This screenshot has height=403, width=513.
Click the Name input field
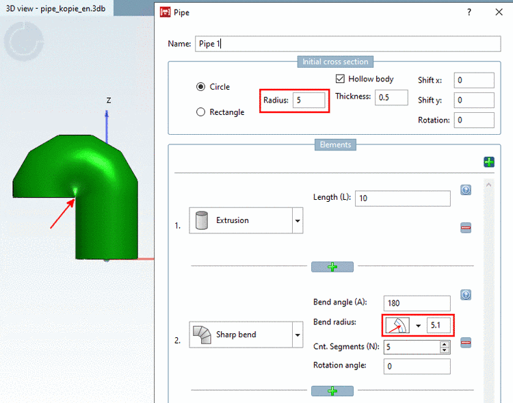click(347, 44)
